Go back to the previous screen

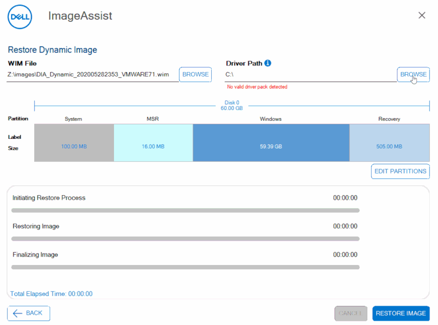click(28, 313)
